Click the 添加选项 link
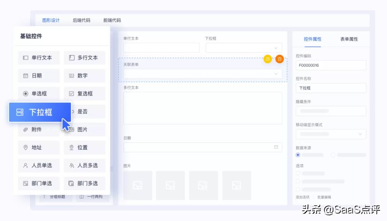The width and height of the screenshot is (387, 221). 303,197
